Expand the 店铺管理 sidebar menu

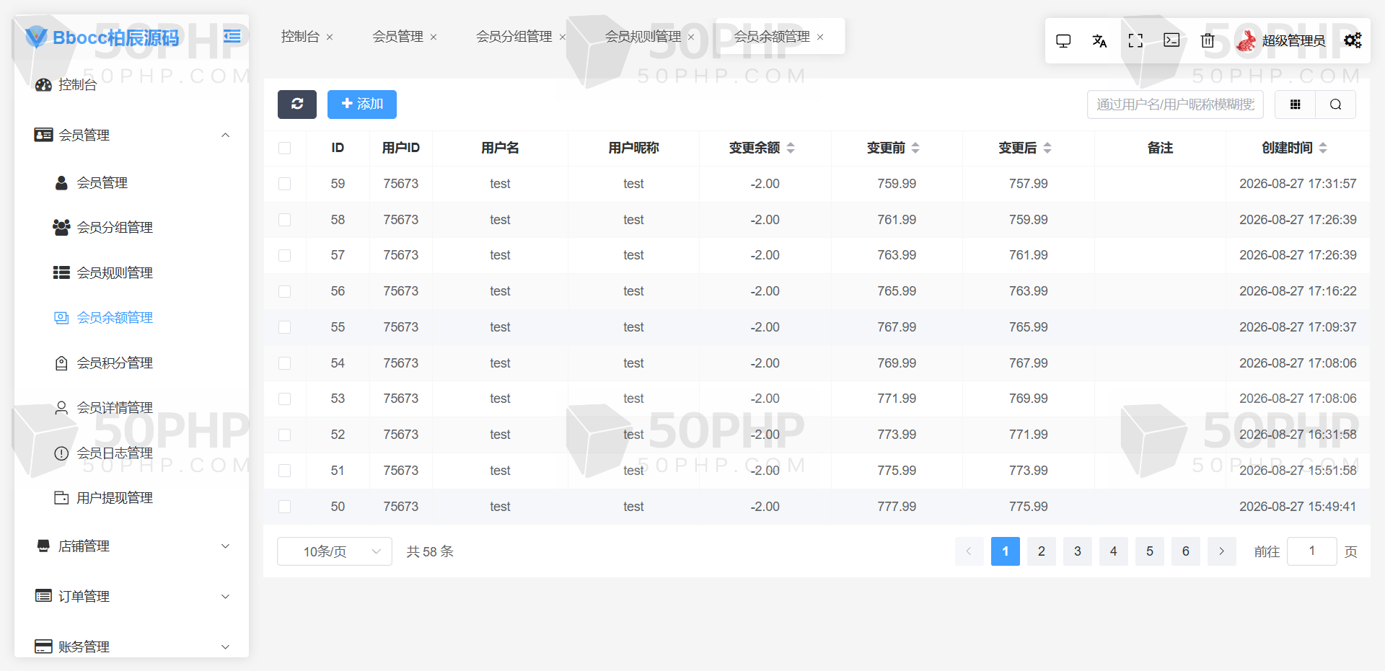coord(132,546)
